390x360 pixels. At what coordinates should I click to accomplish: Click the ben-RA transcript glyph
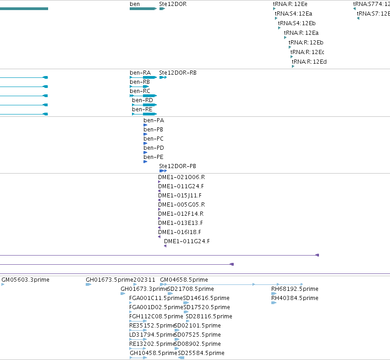(x=143, y=77)
